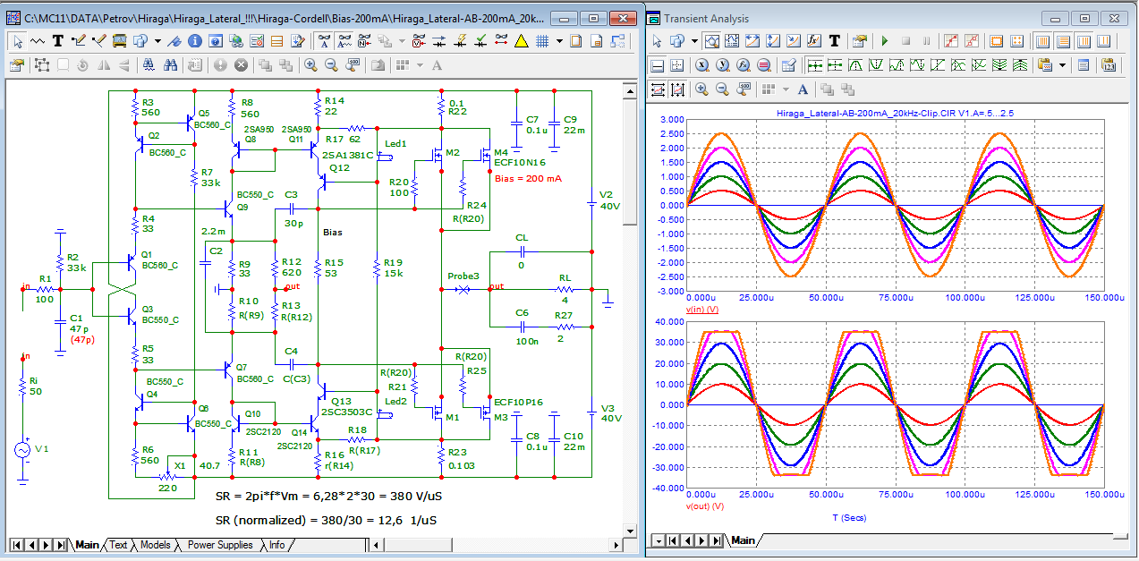
Task: Toggle the Scale mode button in analysis toolbar
Action: [x=712, y=40]
